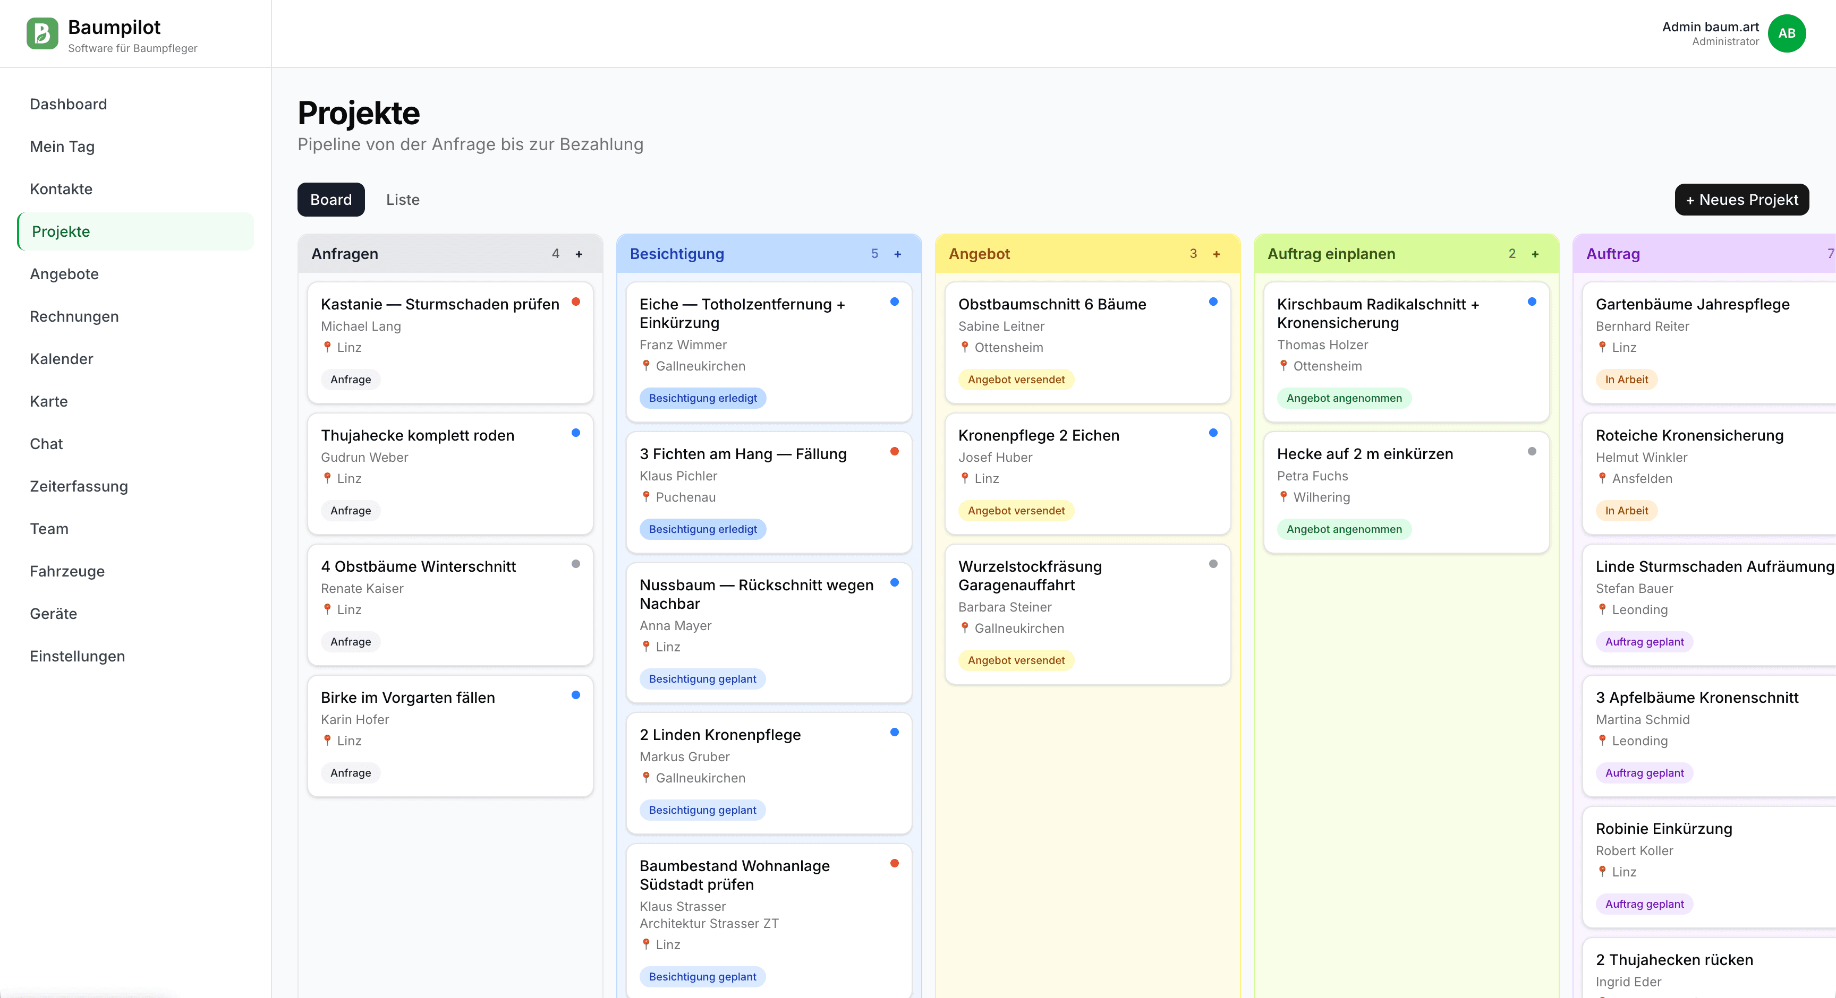Image resolution: width=1836 pixels, height=998 pixels.
Task: Open the Nussbaum Rückschnitt wegen Nachbar card
Action: (769, 633)
